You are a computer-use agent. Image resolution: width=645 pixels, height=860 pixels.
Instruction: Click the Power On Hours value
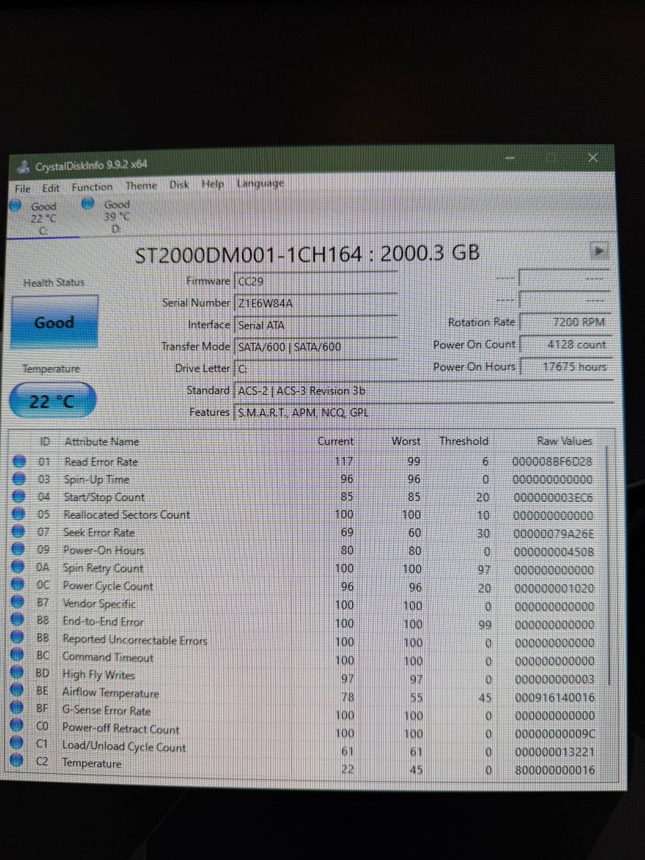point(566,366)
